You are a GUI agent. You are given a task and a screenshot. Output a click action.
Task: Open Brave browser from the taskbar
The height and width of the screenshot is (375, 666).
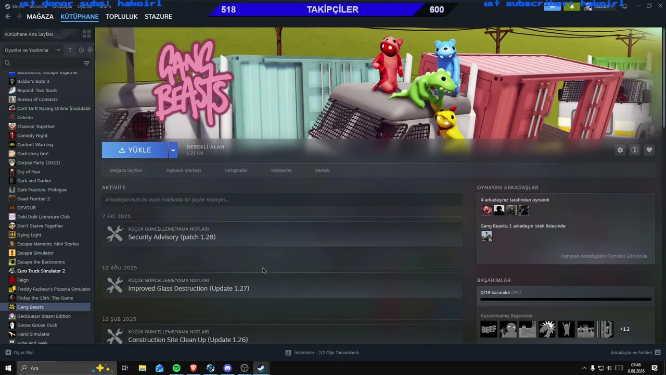point(194,368)
